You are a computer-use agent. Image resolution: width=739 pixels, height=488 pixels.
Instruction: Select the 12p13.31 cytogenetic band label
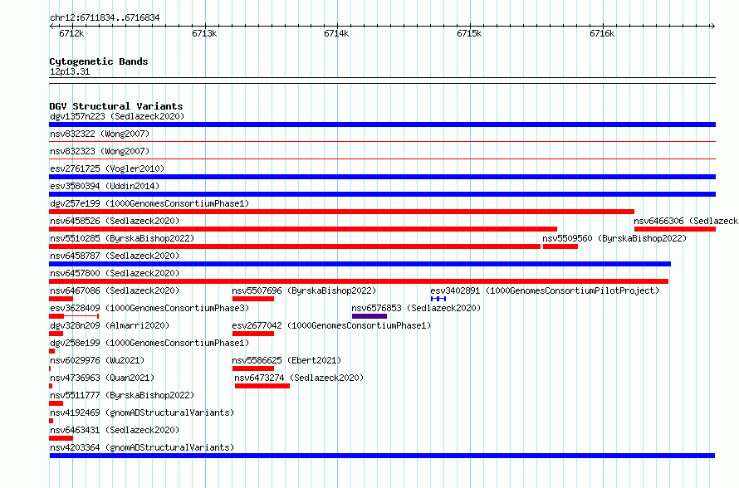[70, 71]
